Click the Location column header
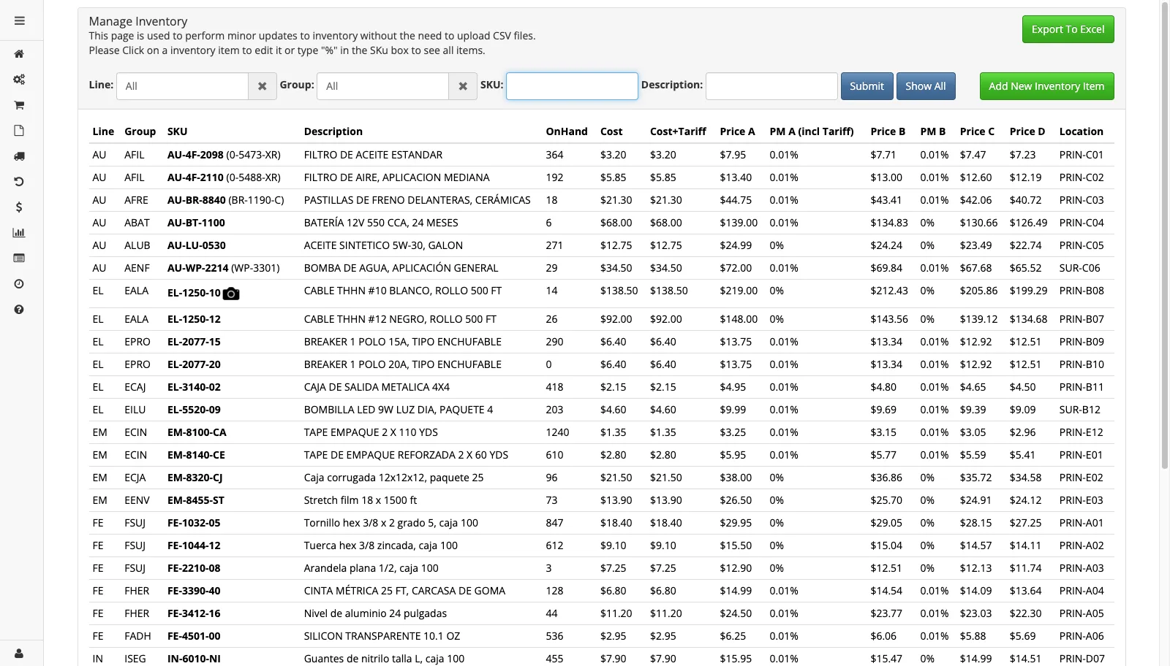 pos(1081,131)
